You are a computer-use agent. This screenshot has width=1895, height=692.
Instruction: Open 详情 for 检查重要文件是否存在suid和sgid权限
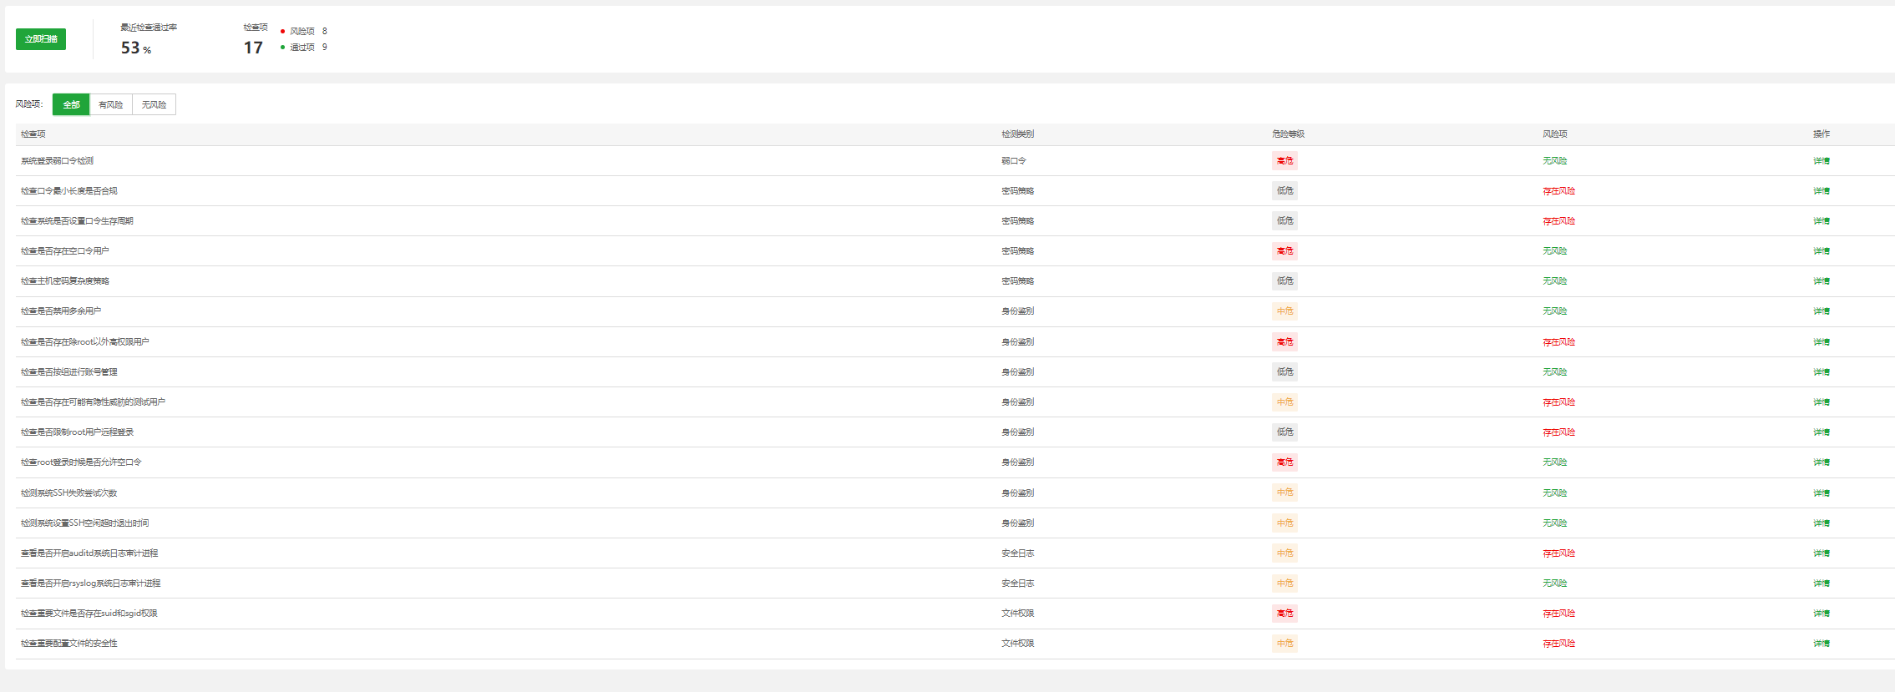1822,614
